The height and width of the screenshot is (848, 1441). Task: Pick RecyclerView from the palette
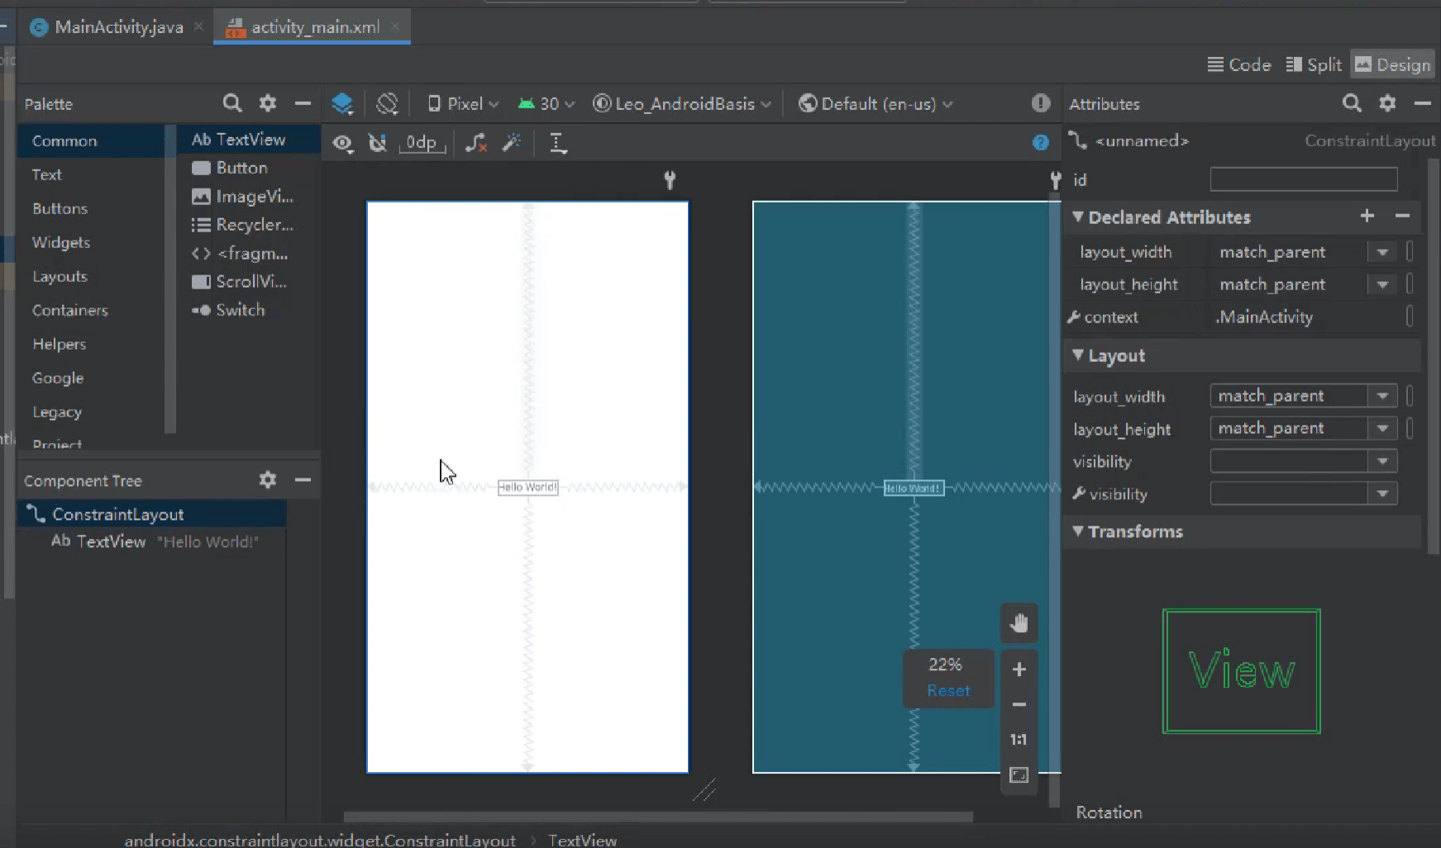248,224
